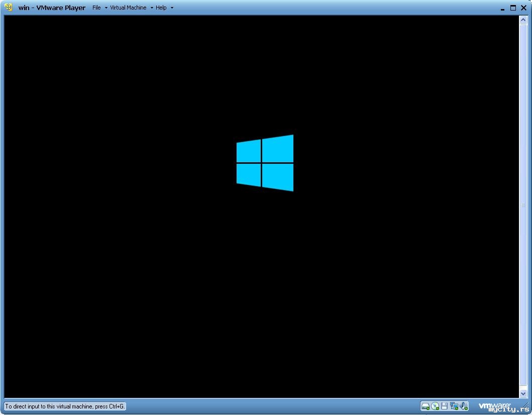Click the VMware Player title bar icon
This screenshot has width=532, height=415.
click(x=9, y=7)
